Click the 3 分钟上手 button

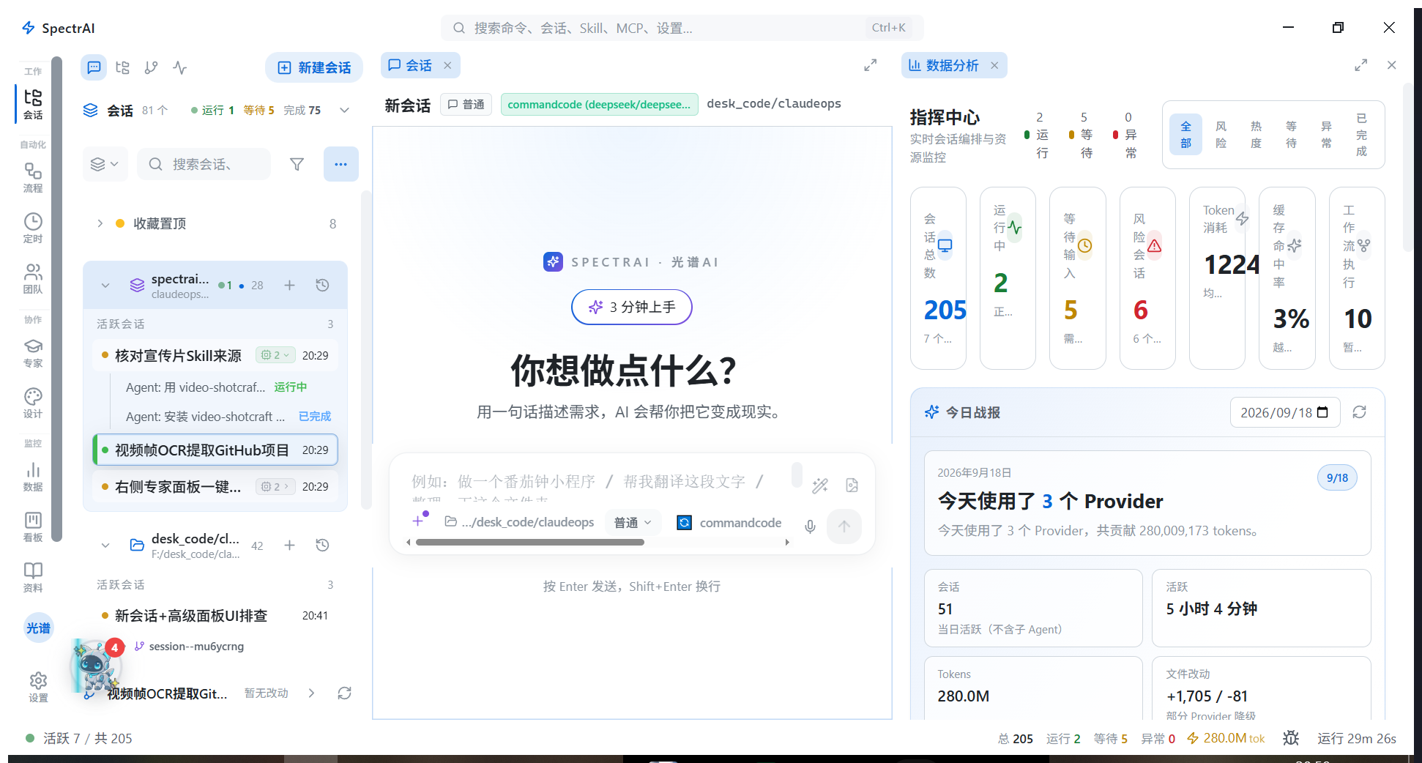coord(632,307)
